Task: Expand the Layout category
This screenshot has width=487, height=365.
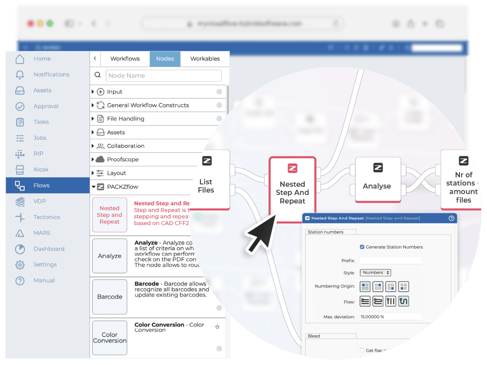Action: coord(93,173)
